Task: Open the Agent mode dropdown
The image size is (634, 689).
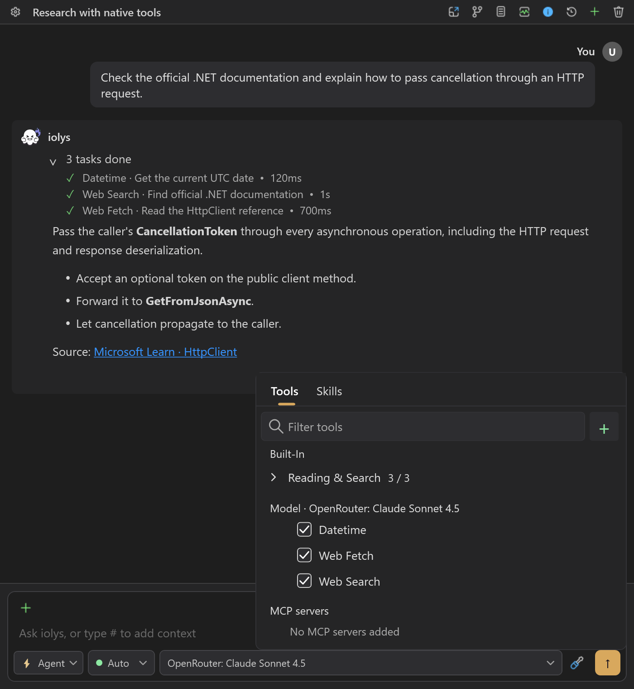Action: point(49,663)
